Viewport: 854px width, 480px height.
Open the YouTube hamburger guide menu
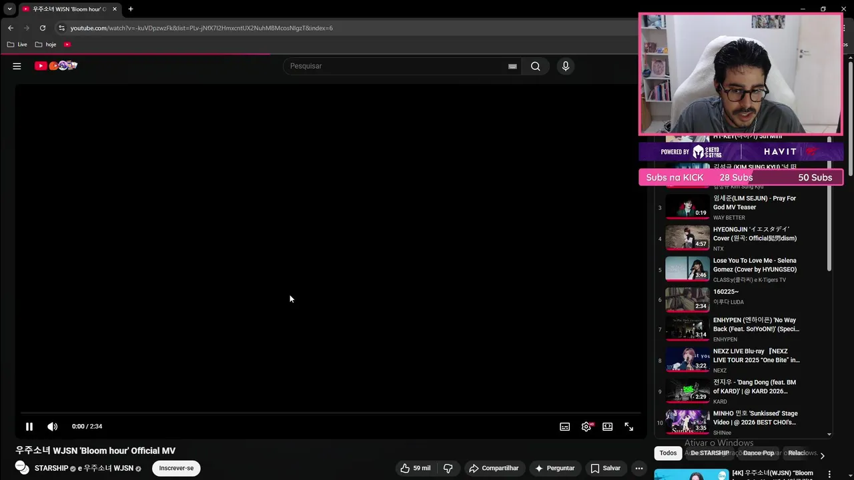click(x=17, y=66)
